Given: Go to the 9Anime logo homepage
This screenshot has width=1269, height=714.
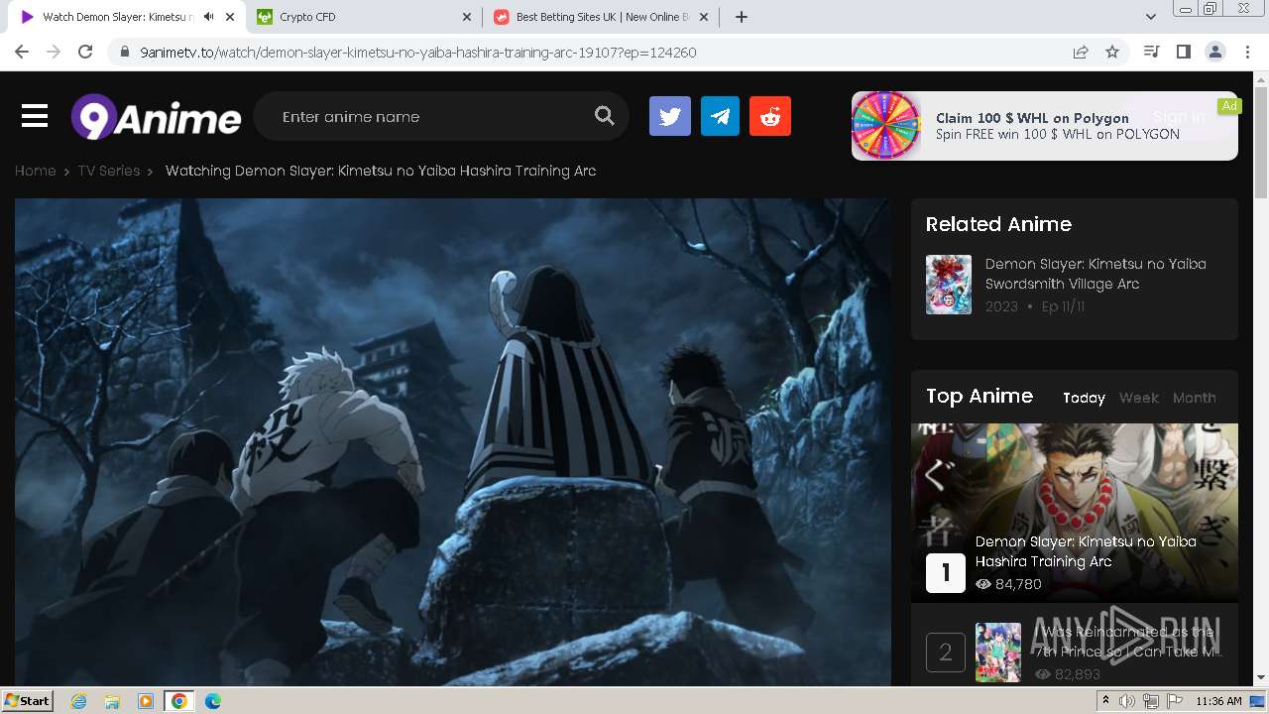Looking at the screenshot, I should [x=156, y=117].
